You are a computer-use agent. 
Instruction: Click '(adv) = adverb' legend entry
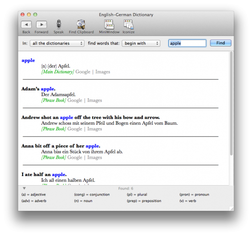[34, 201]
